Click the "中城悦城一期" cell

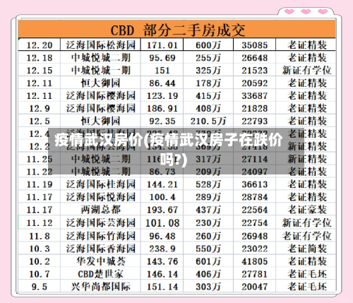coord(101,71)
